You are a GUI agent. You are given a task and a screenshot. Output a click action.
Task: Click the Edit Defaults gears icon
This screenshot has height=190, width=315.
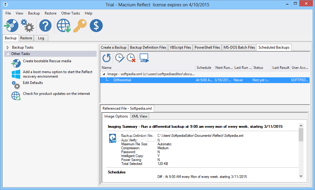pyautogui.click(x=16, y=85)
